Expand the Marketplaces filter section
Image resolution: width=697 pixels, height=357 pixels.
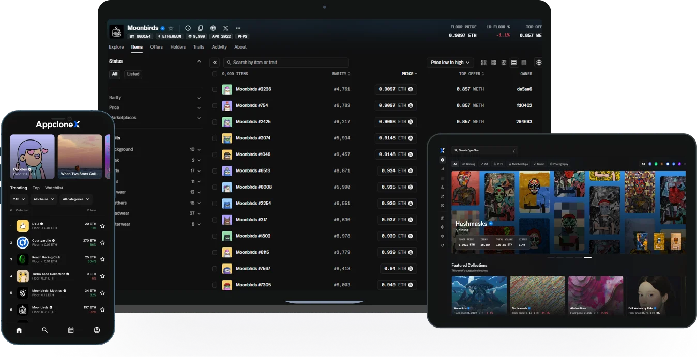tap(155, 118)
